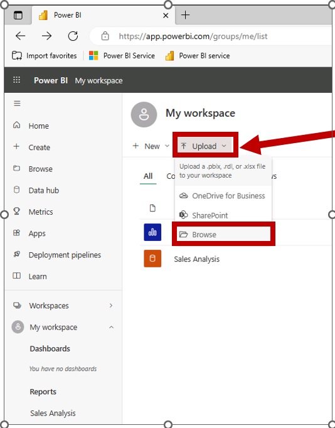The image size is (335, 428).
Task: Select Dashboards heading in sidebar
Action: (50, 348)
